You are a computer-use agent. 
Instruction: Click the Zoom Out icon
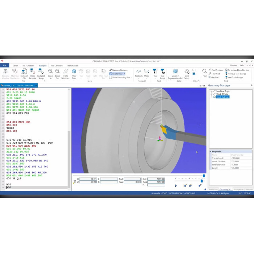(x=57, y=73)
